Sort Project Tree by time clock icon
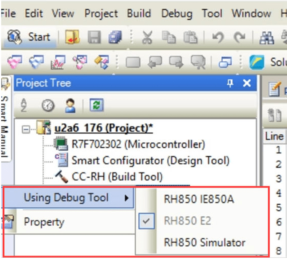Screen dimensions: 287x260 point(48,105)
